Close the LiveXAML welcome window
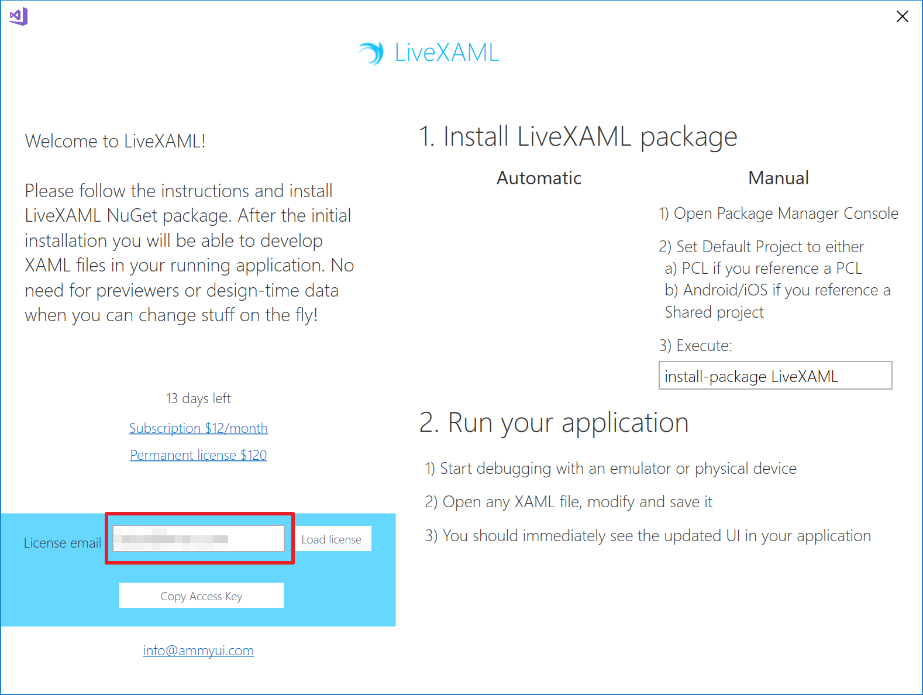923x695 pixels. point(902,16)
